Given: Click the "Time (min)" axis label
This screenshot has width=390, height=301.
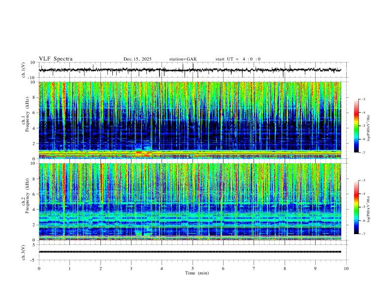Looking at the screenshot, I should [x=197, y=273].
